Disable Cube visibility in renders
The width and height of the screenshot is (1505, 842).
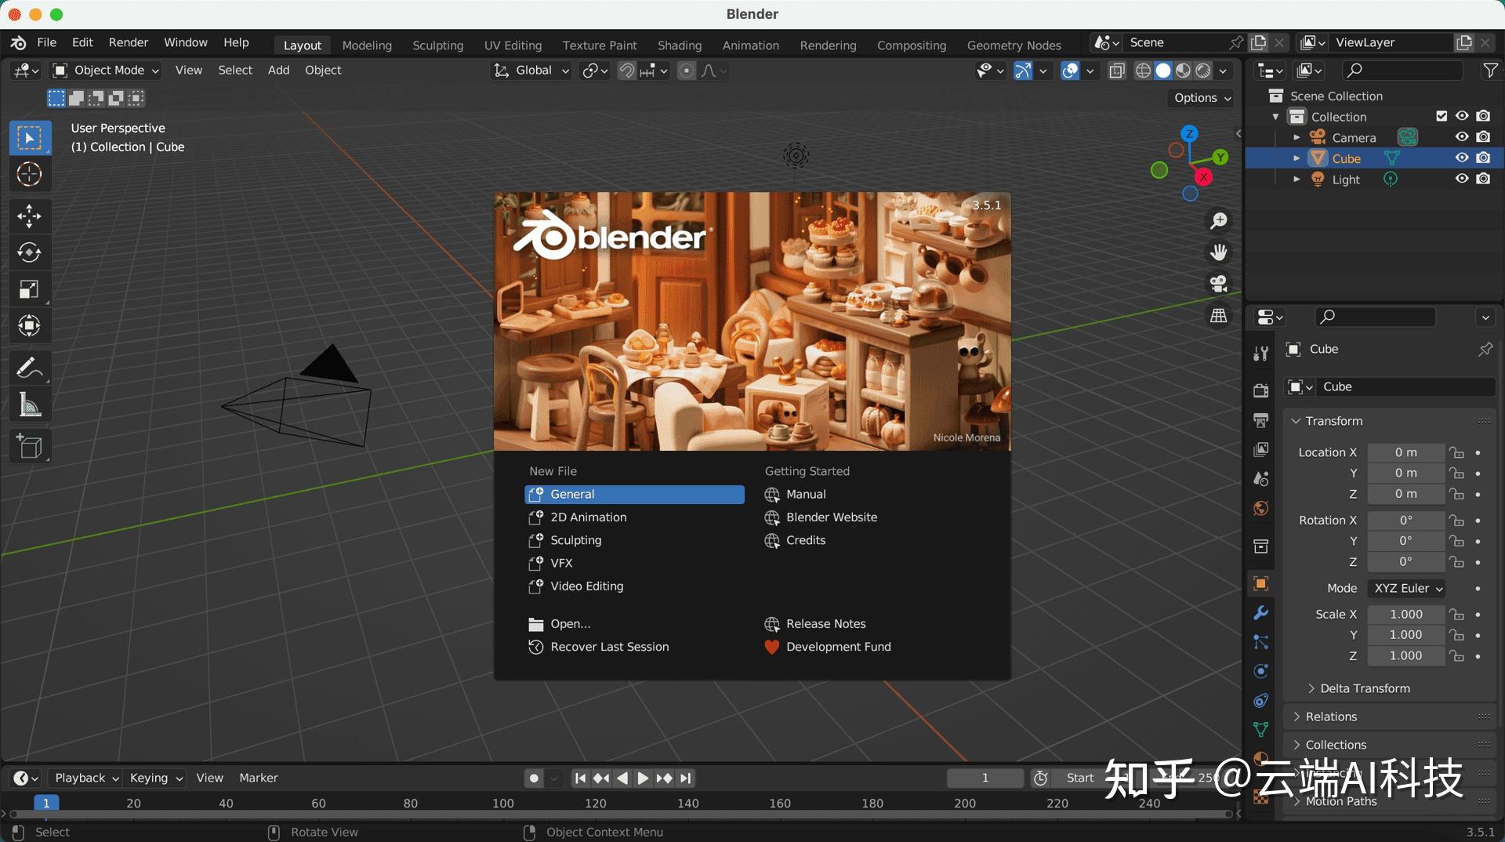[x=1484, y=158]
